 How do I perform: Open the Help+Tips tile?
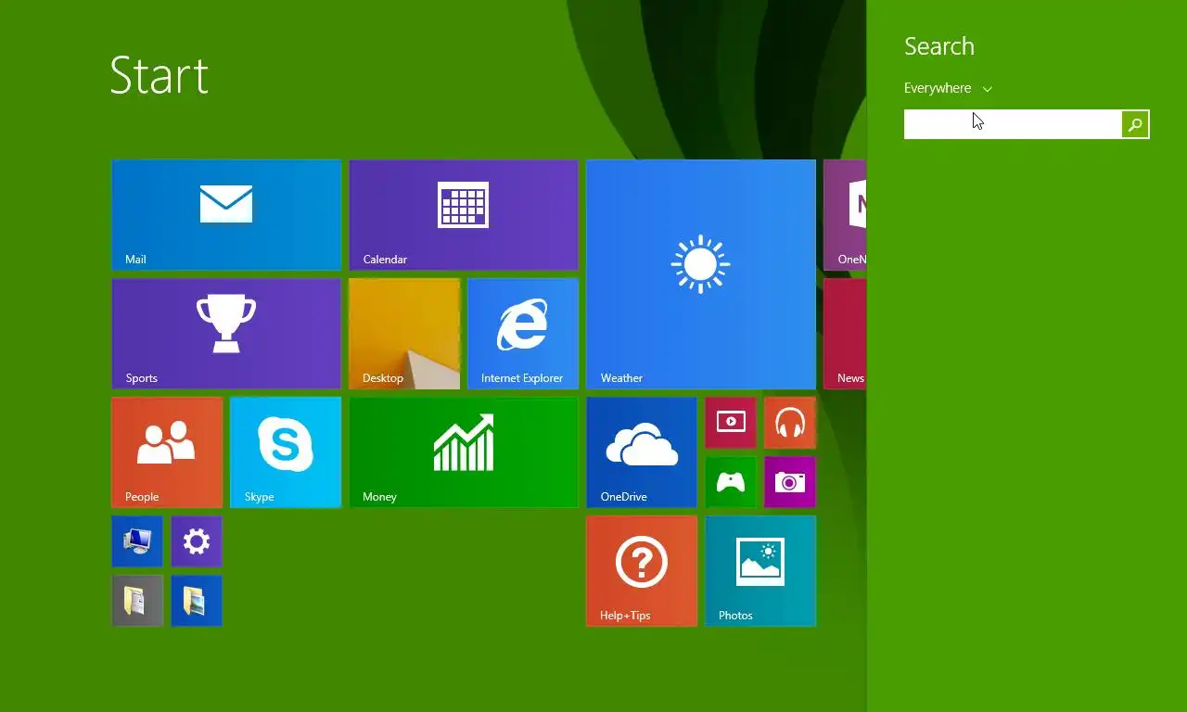pos(642,571)
